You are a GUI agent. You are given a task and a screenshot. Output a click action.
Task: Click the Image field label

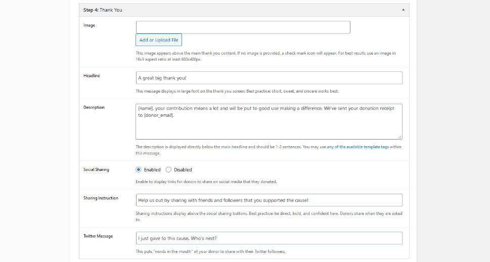(x=89, y=25)
